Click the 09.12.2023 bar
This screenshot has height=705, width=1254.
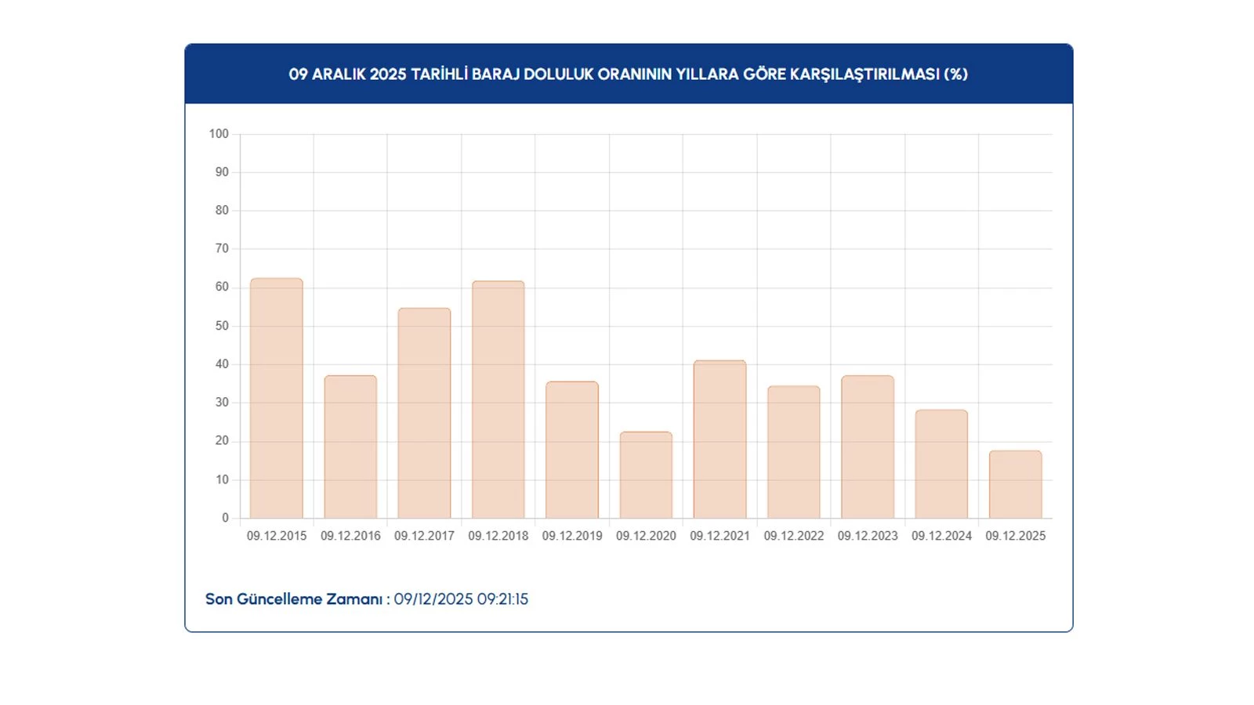(868, 446)
